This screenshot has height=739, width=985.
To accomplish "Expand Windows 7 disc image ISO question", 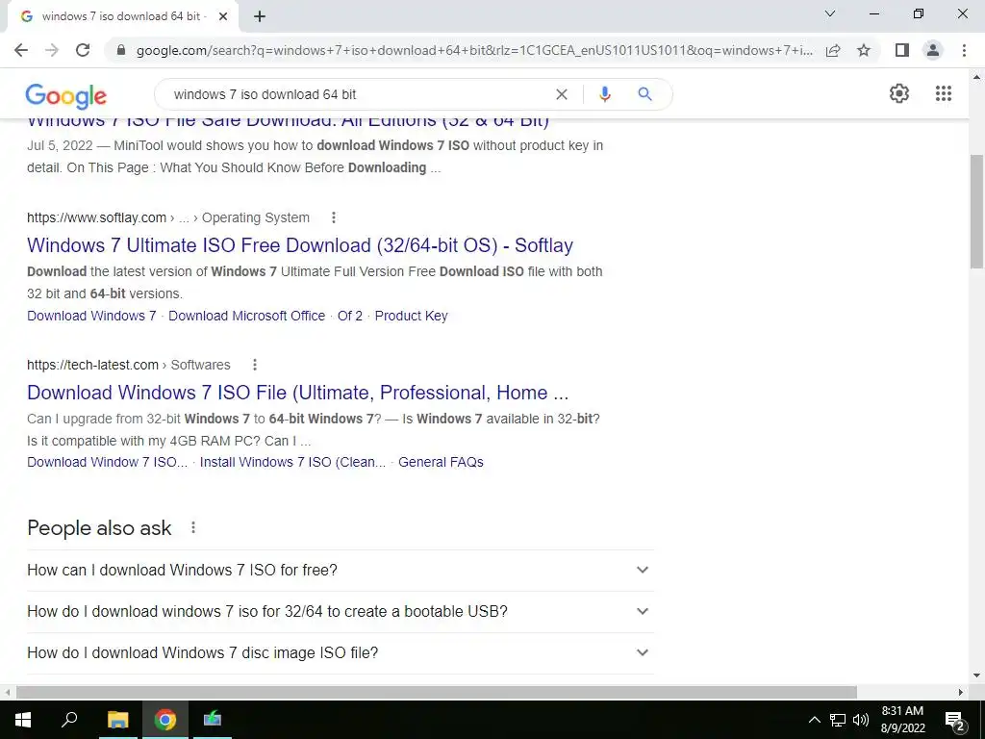I will click(x=340, y=653).
